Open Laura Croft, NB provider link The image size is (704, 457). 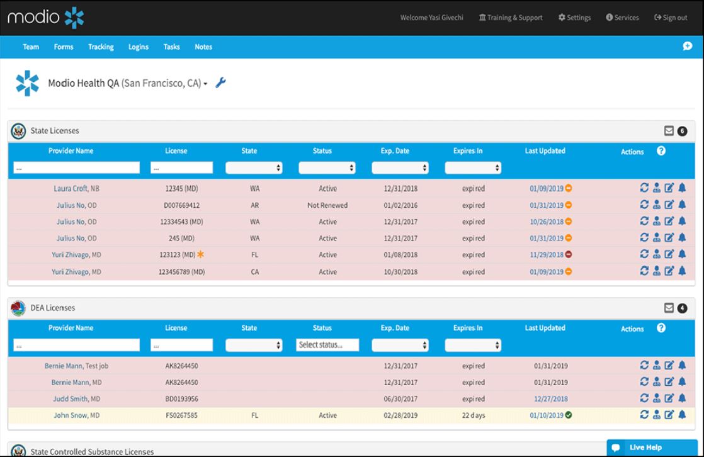tap(76, 189)
